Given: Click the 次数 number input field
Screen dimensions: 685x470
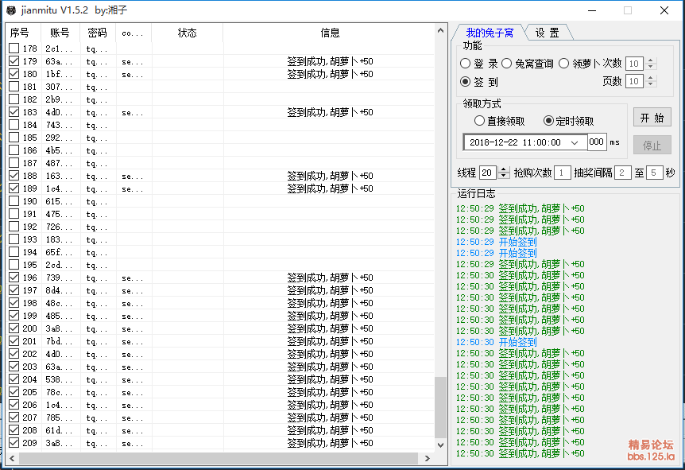Looking at the screenshot, I should 634,64.
